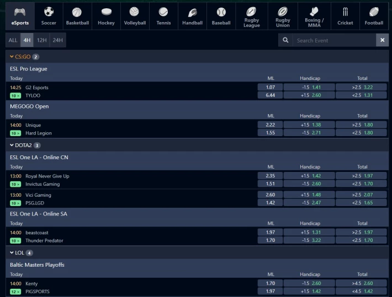The height and width of the screenshot is (297, 392).
Task: Select PSG.LGD handicap -1.5 at 2.47
Action: point(309,203)
